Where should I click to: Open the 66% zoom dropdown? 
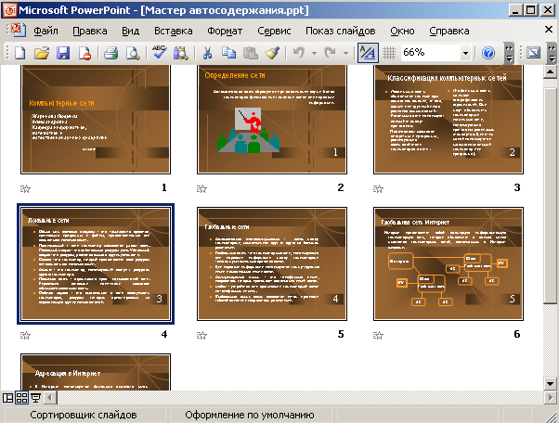pos(465,53)
